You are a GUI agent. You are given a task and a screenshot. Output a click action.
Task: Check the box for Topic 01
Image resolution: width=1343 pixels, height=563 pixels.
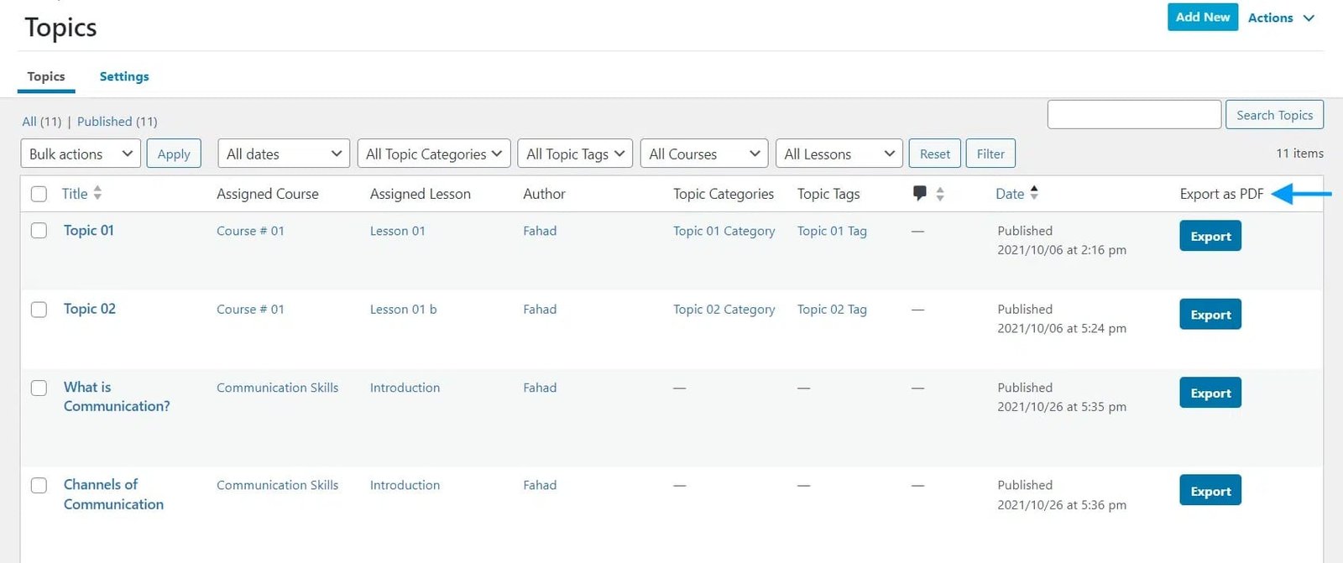pyautogui.click(x=39, y=230)
